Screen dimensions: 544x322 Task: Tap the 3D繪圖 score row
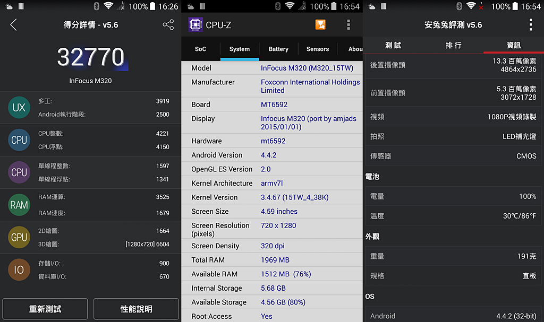pos(104,244)
